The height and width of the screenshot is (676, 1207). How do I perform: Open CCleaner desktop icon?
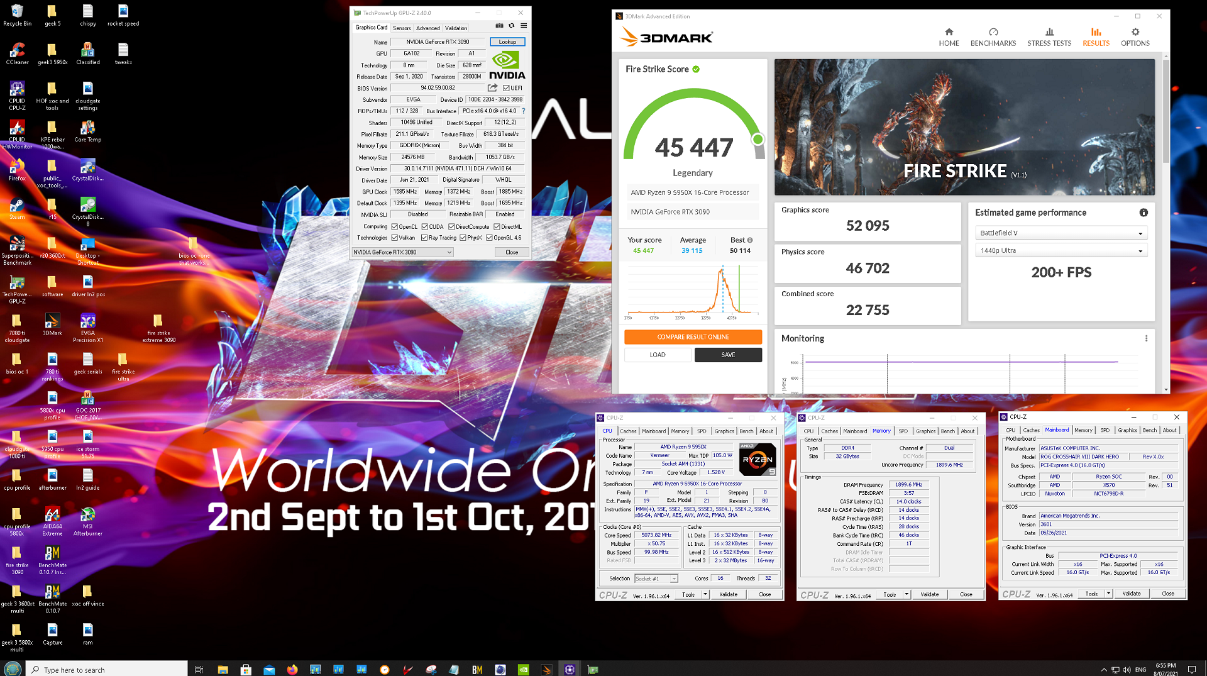(x=18, y=54)
